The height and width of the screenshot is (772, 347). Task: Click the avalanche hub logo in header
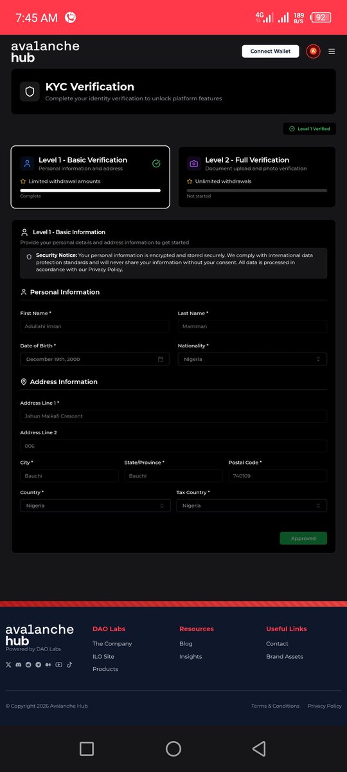[x=45, y=51]
